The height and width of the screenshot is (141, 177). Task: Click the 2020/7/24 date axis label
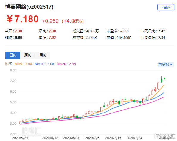pos(134,138)
